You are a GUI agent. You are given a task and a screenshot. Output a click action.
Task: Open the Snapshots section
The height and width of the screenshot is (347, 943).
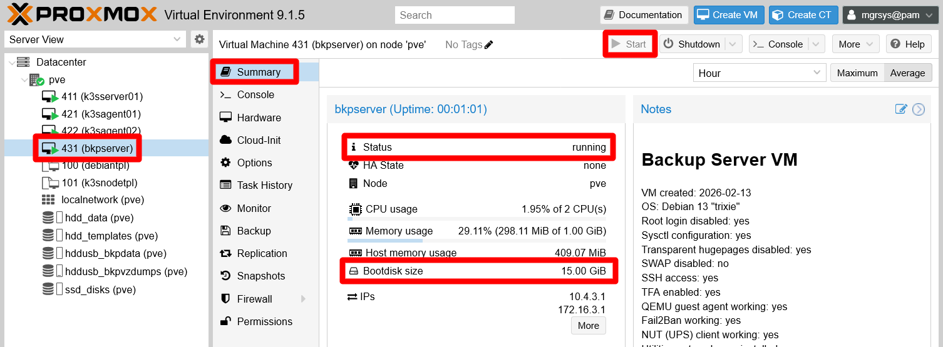click(265, 276)
